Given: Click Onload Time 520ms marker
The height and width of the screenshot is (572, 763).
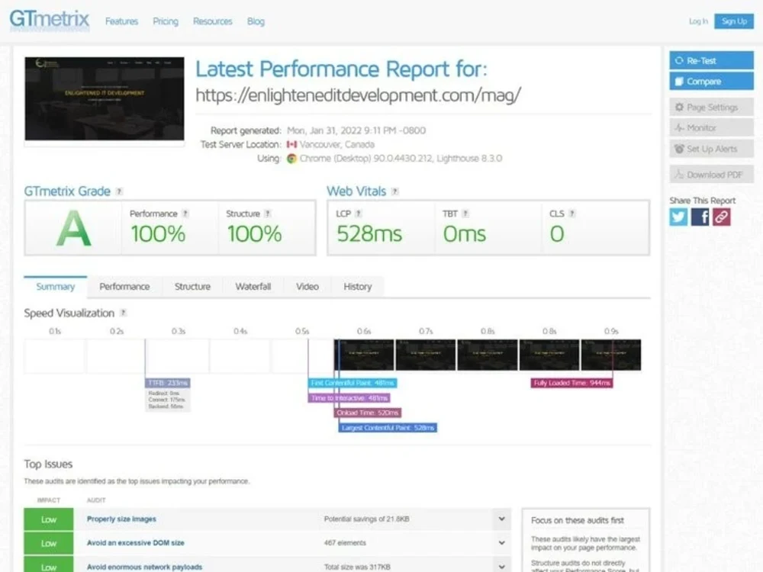Looking at the screenshot, I should click(x=368, y=413).
